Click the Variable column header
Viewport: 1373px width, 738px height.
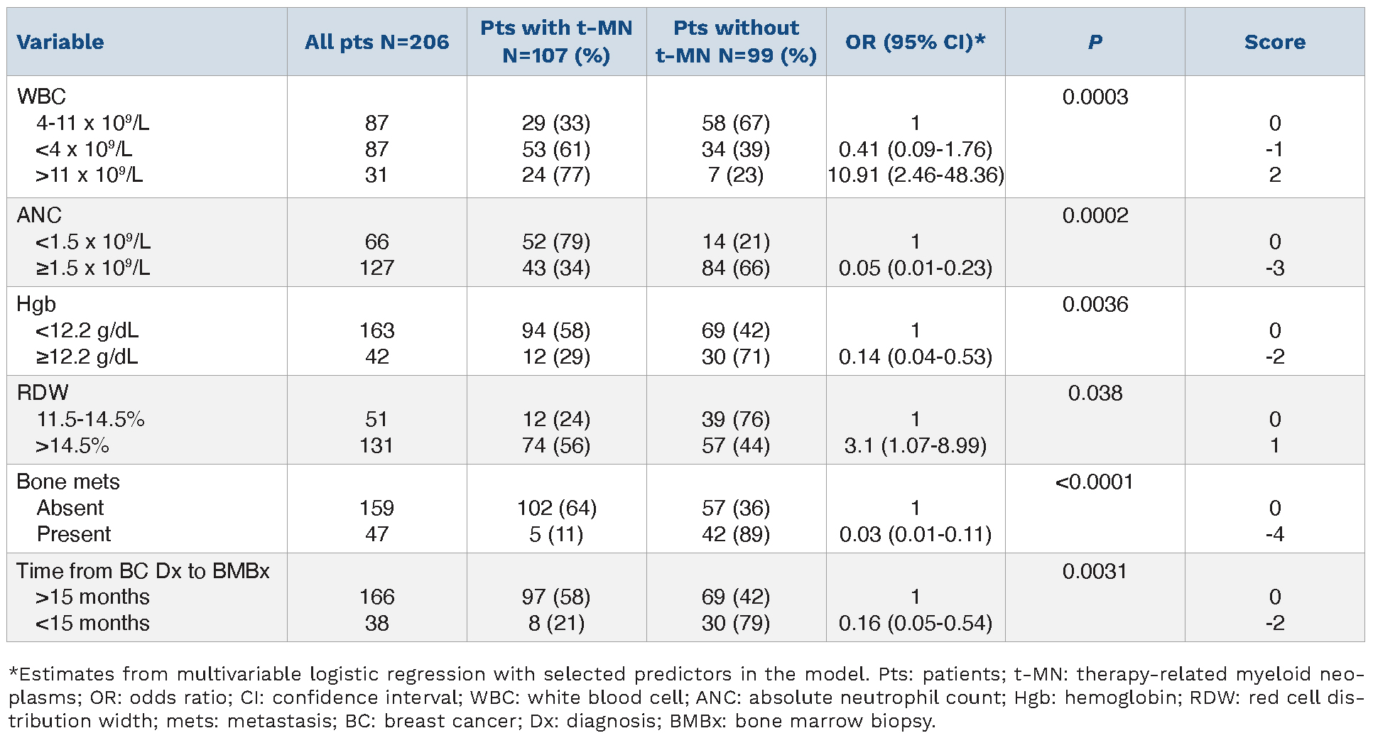[x=60, y=42]
